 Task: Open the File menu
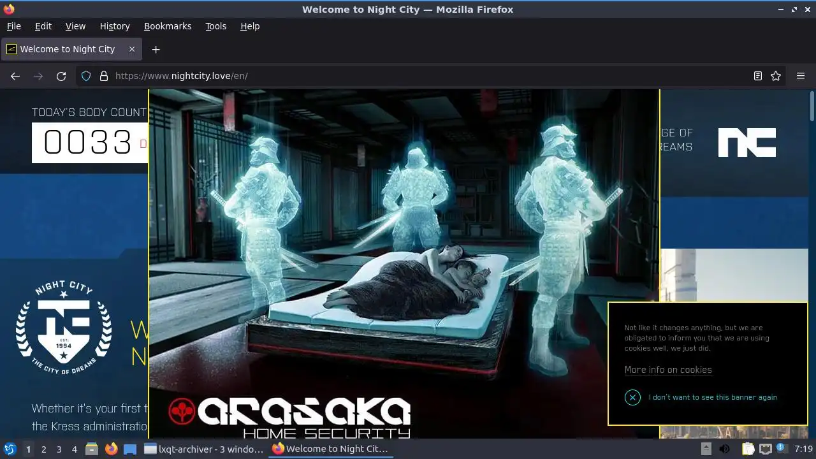click(13, 26)
